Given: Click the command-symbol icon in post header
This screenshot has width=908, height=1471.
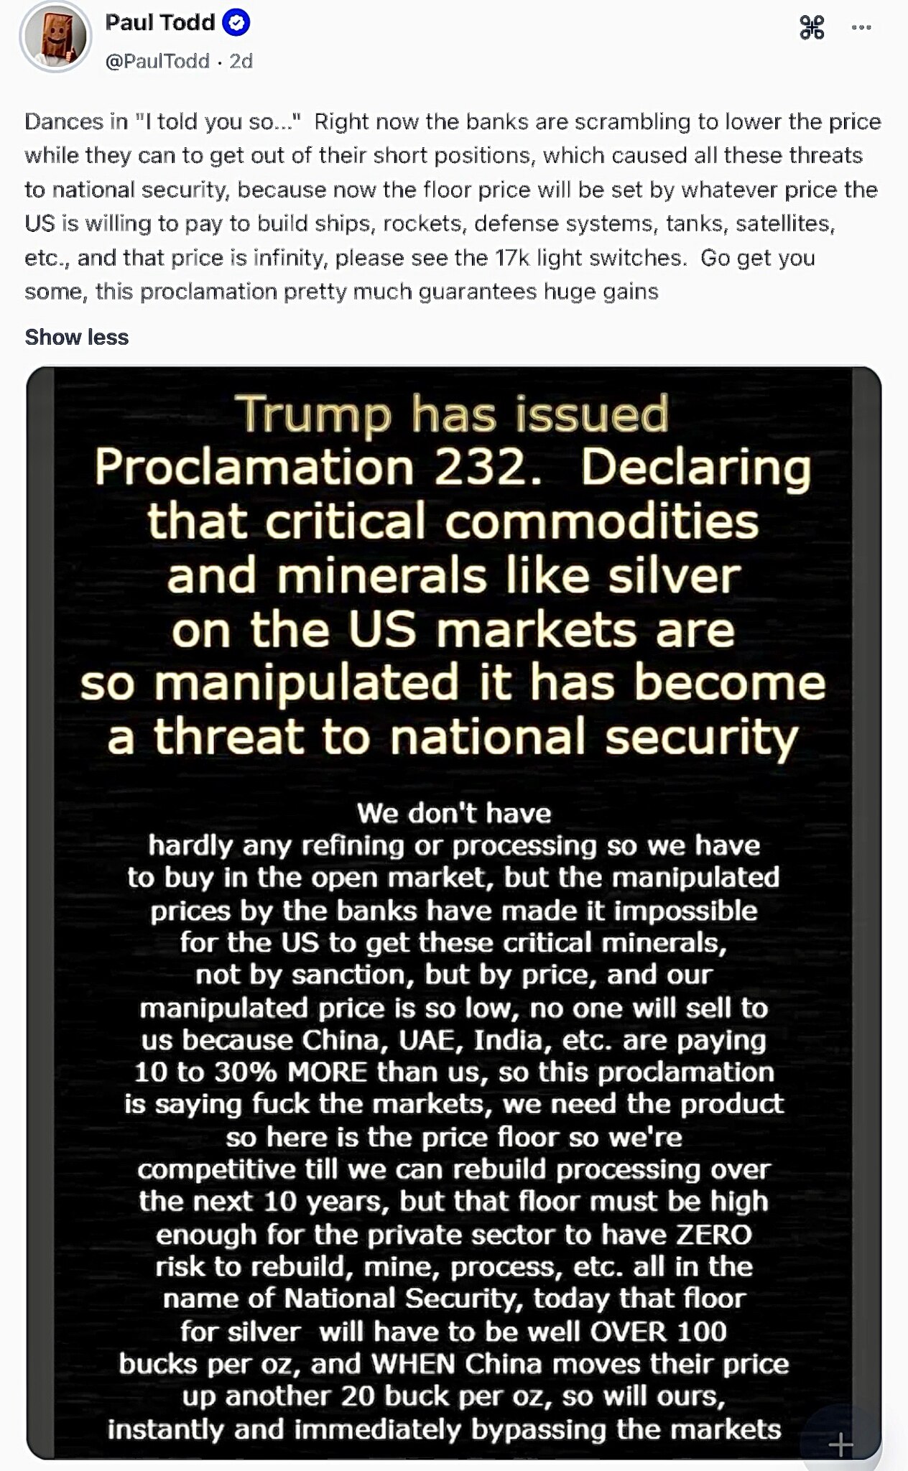Looking at the screenshot, I should [812, 28].
